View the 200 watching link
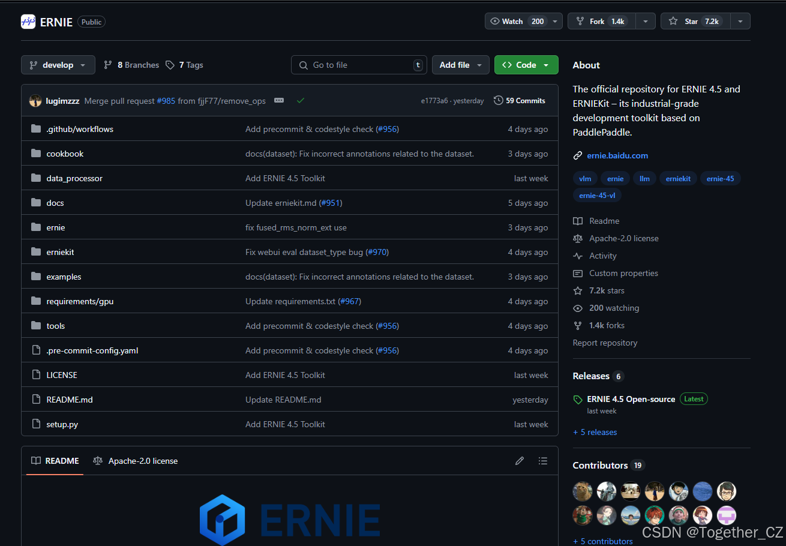Image resolution: width=786 pixels, height=546 pixels. (614, 308)
